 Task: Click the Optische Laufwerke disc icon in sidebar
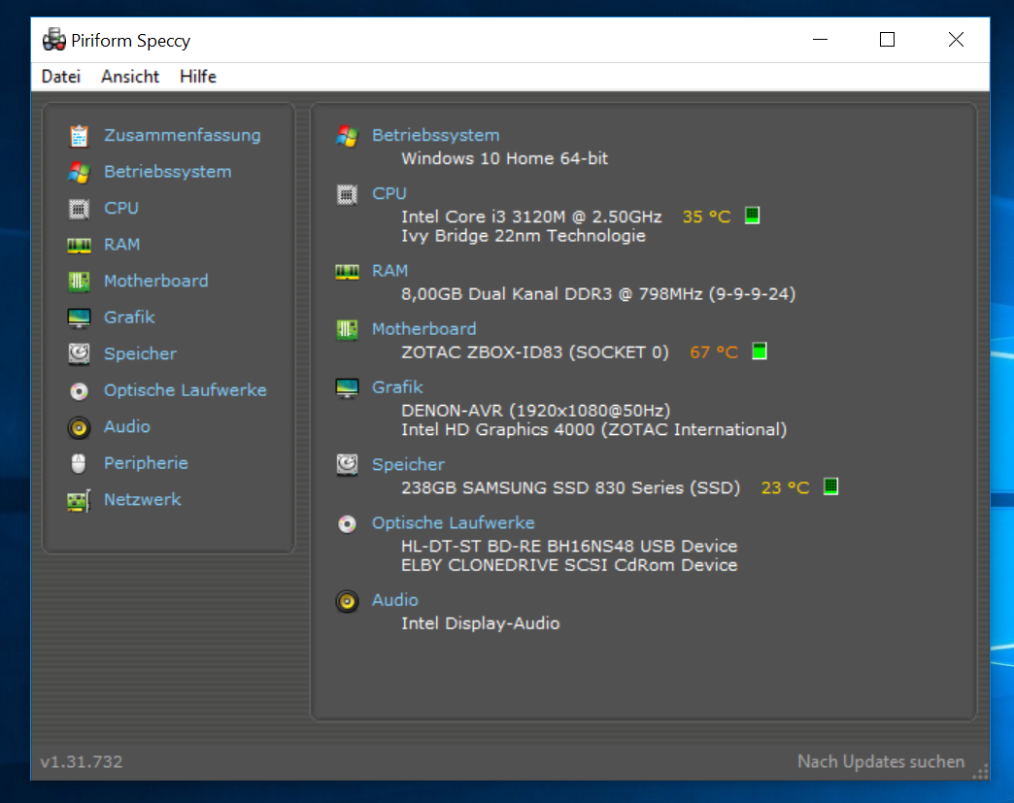coord(79,390)
